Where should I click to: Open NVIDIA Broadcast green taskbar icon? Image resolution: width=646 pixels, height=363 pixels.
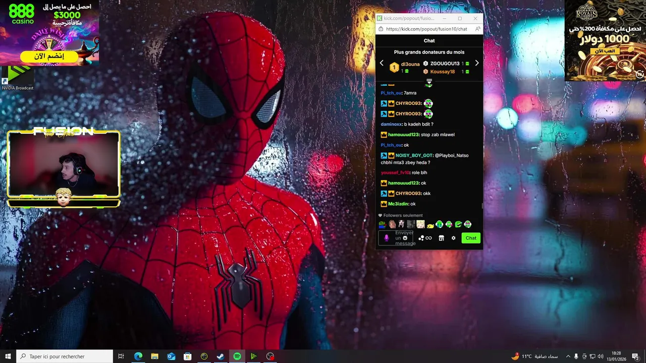tap(254, 356)
